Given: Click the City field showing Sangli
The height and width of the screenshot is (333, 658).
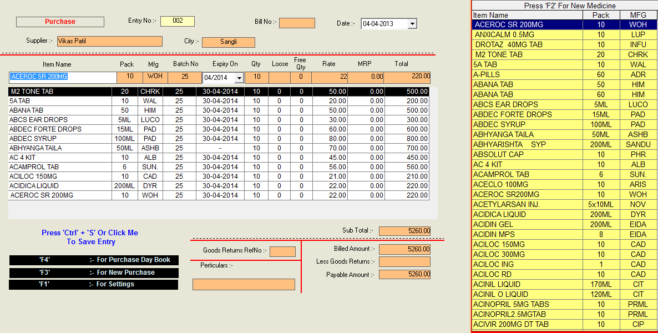Looking at the screenshot, I should pos(228,42).
